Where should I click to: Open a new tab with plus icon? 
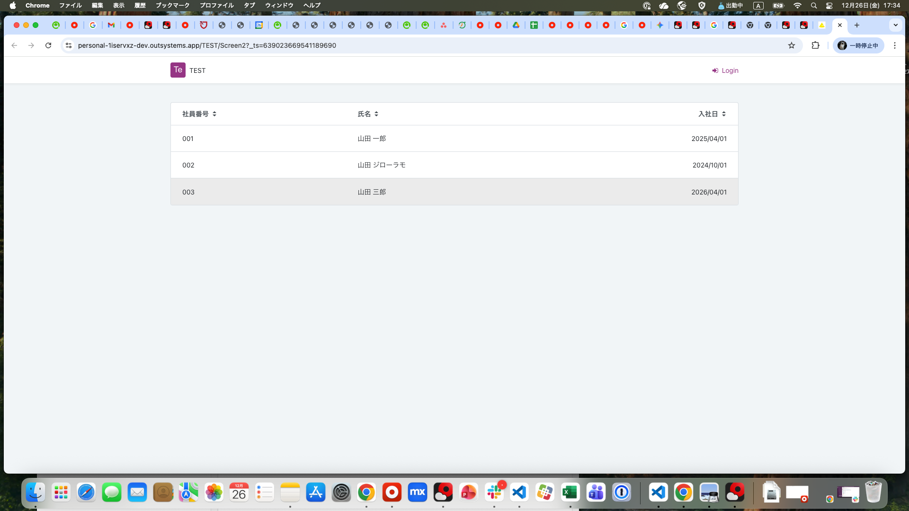point(856,25)
